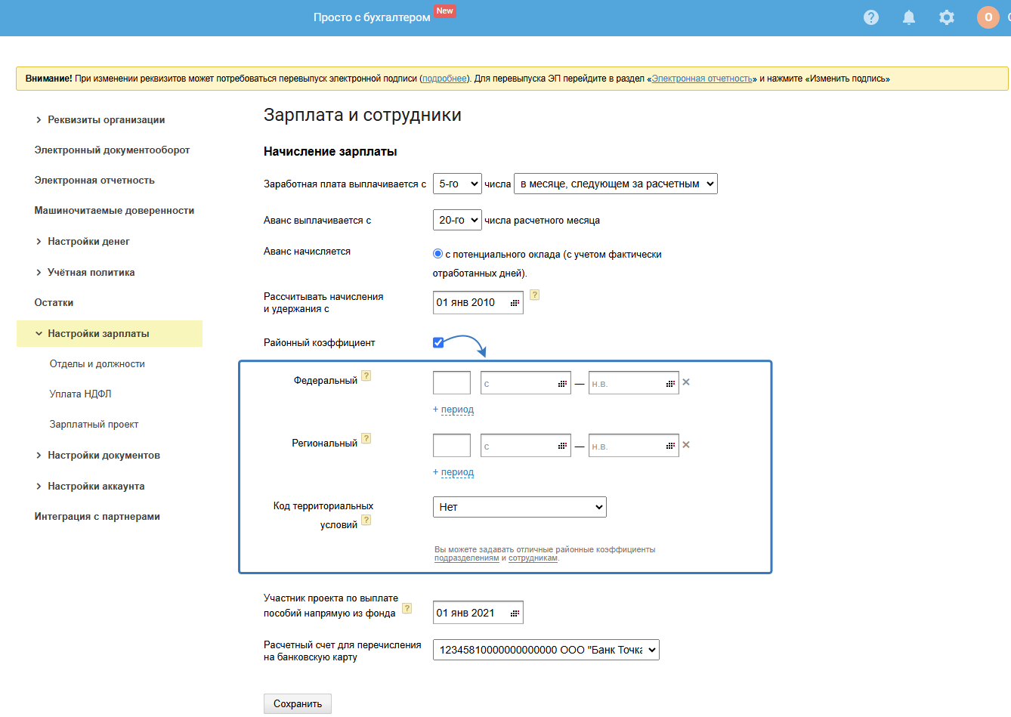Expand Реквизиты организации sidebar section
Screen dimensions: 1011x717
[x=106, y=119]
